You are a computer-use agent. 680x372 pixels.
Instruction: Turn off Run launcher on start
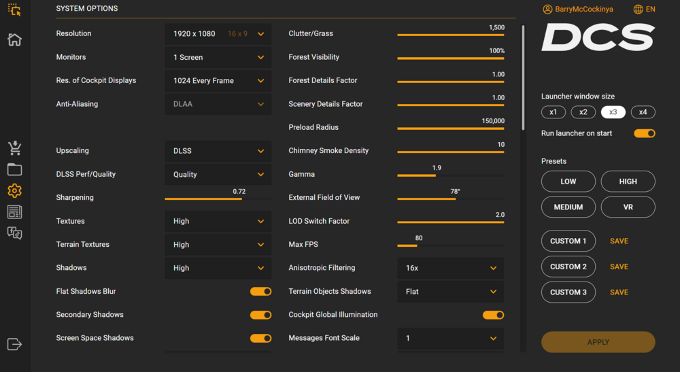coord(644,133)
